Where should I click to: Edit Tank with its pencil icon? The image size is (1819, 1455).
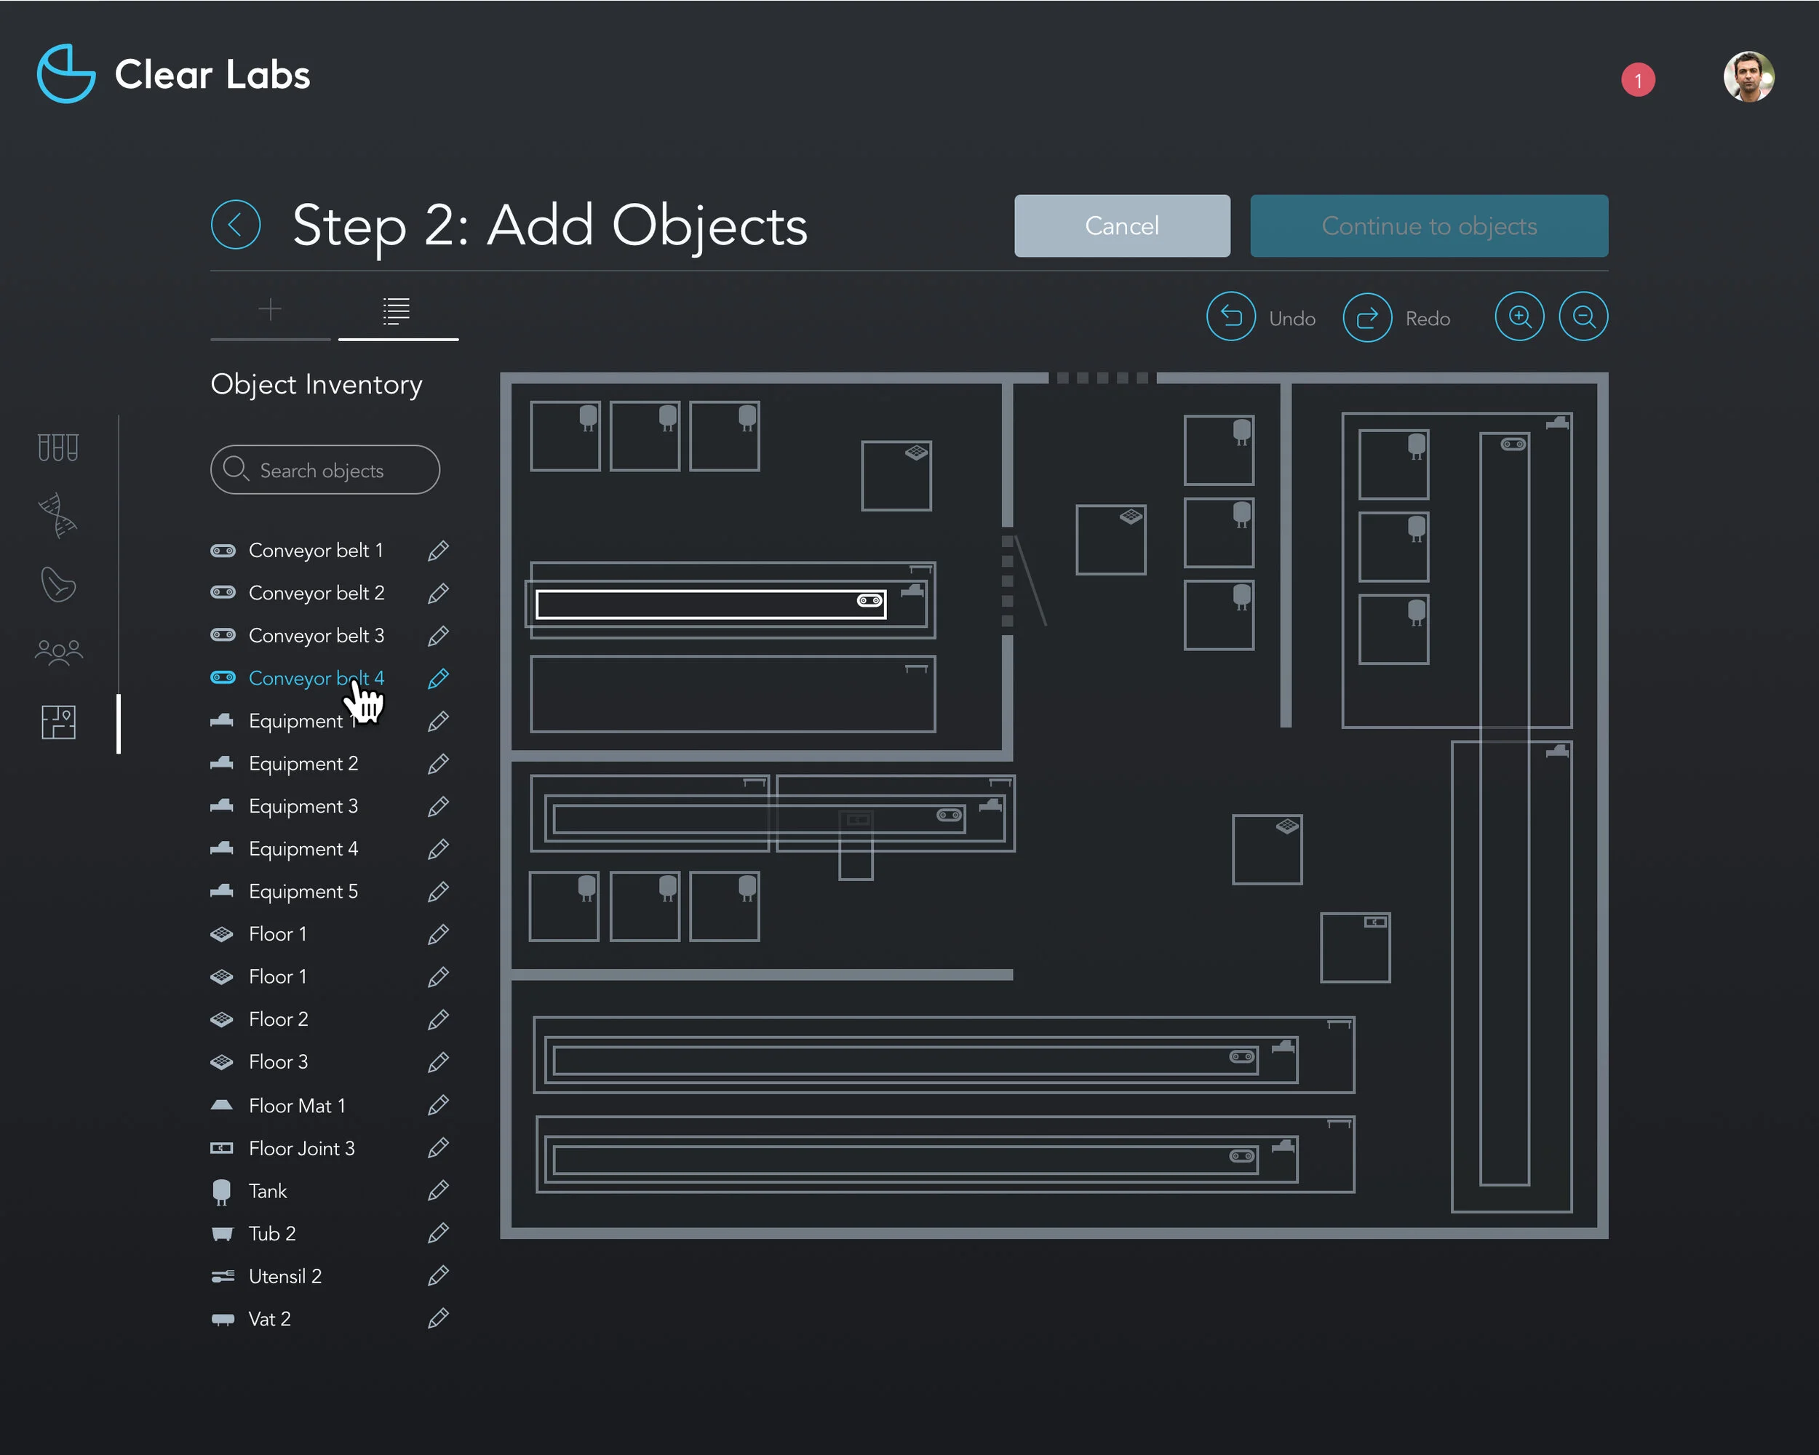pos(438,1191)
